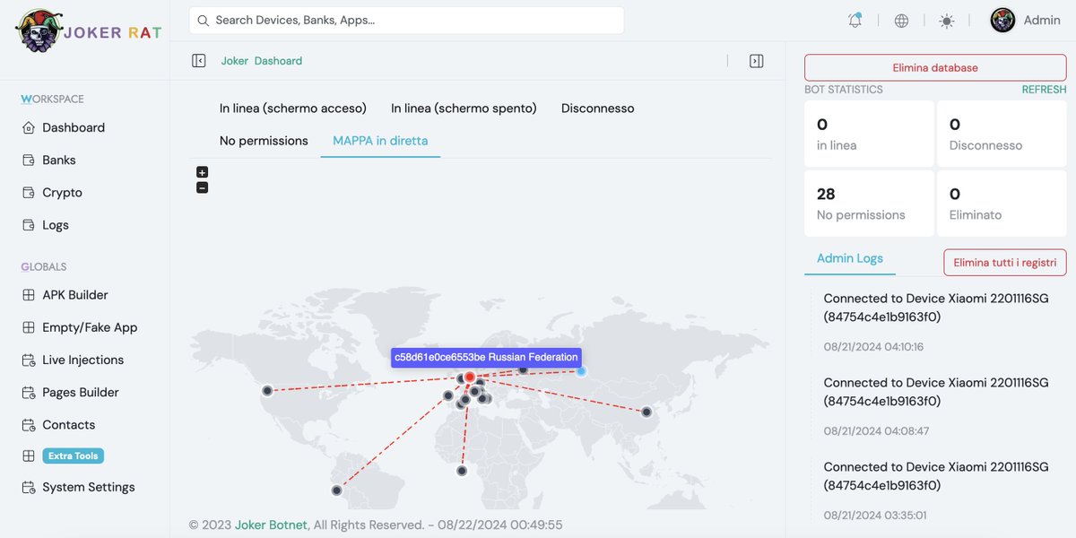This screenshot has height=538, width=1076.
Task: Open the Admin avatar menu
Action: (x=1002, y=20)
